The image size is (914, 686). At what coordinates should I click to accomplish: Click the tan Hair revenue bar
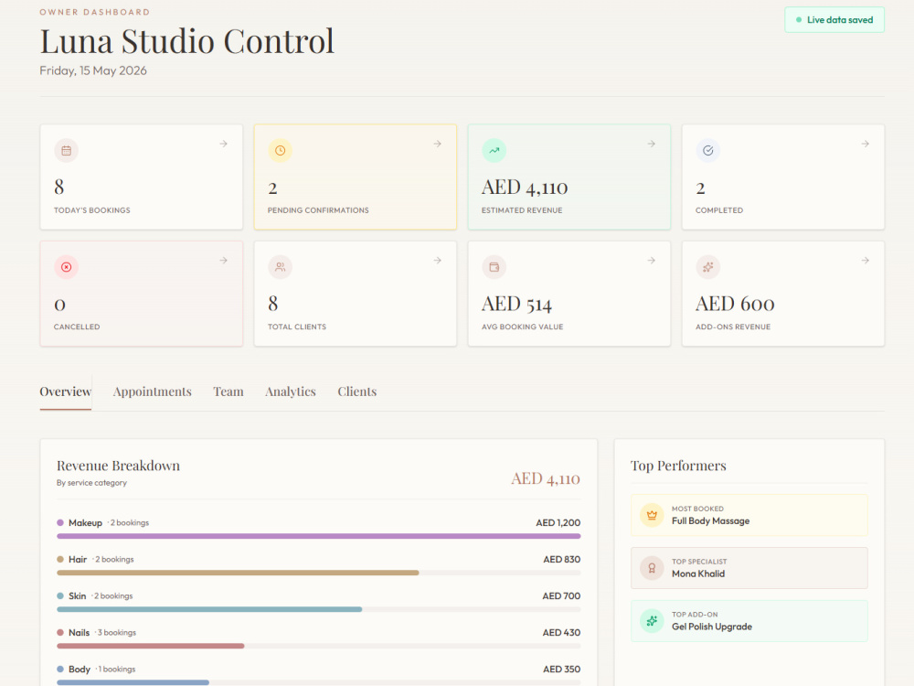(238, 573)
